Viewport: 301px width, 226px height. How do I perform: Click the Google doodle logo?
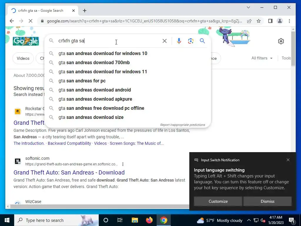(x=26, y=41)
